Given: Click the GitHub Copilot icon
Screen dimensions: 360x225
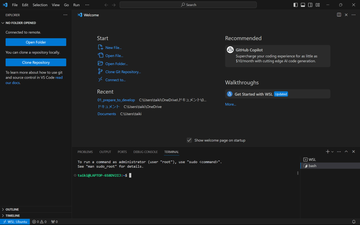Looking at the screenshot, I should click(230, 50).
